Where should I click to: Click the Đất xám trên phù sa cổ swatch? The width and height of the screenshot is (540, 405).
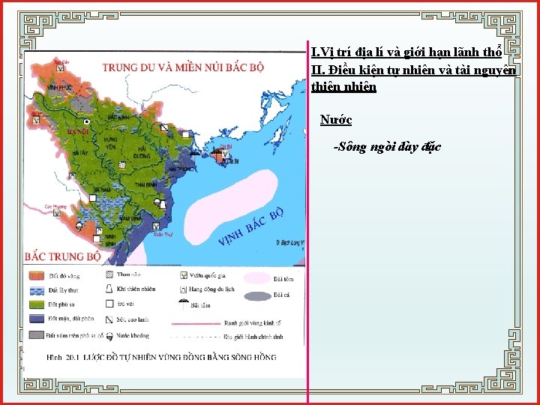[x=37, y=335]
